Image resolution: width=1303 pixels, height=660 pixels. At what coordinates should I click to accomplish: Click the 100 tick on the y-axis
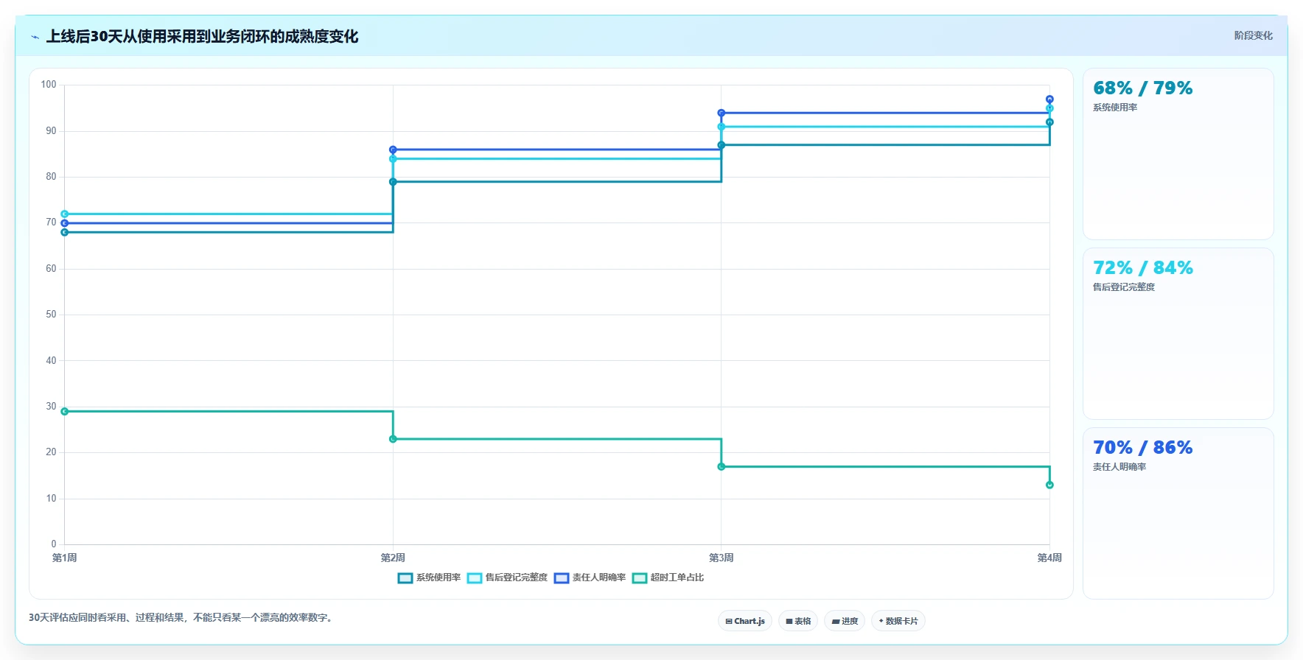pos(49,85)
